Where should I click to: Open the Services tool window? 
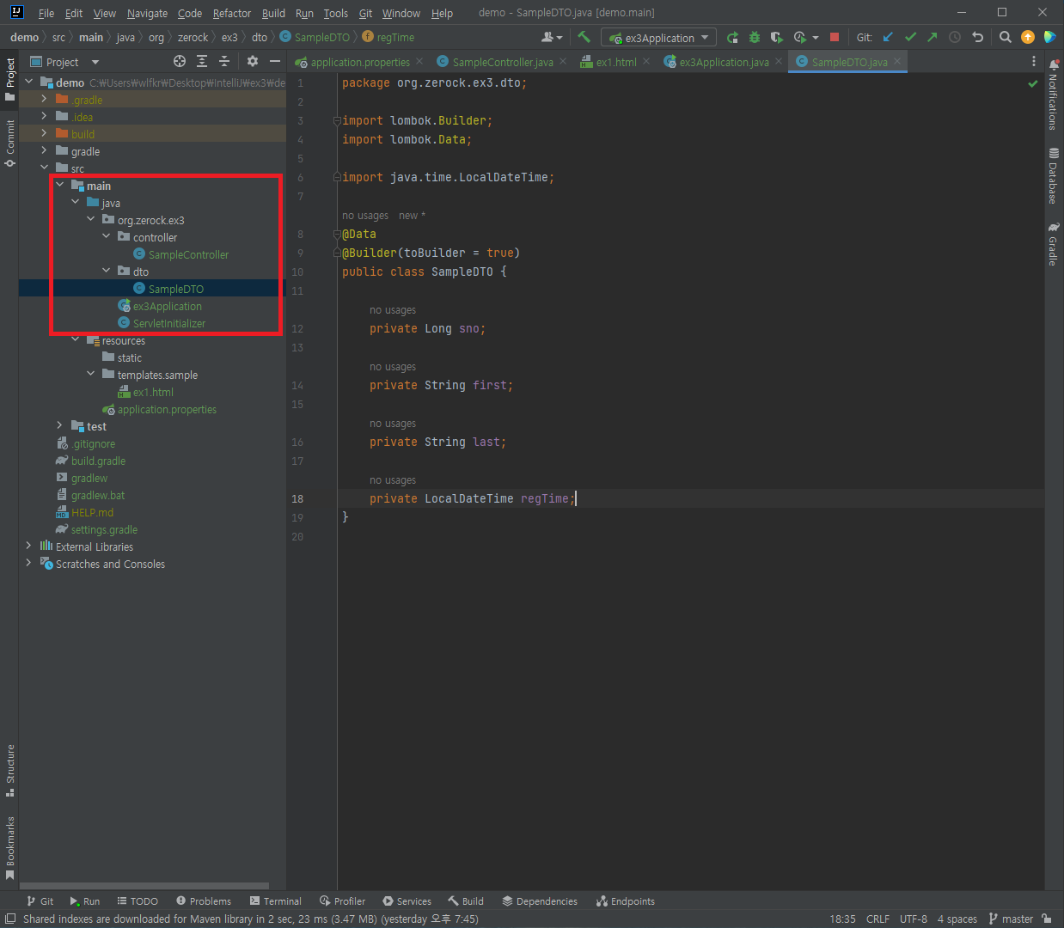pos(407,901)
